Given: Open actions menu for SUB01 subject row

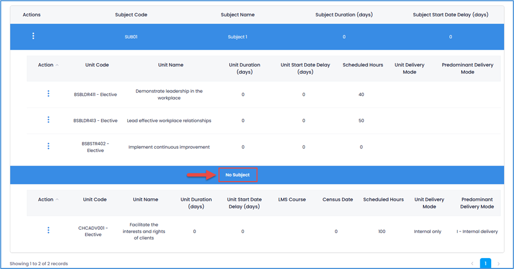Looking at the screenshot, I should [33, 36].
